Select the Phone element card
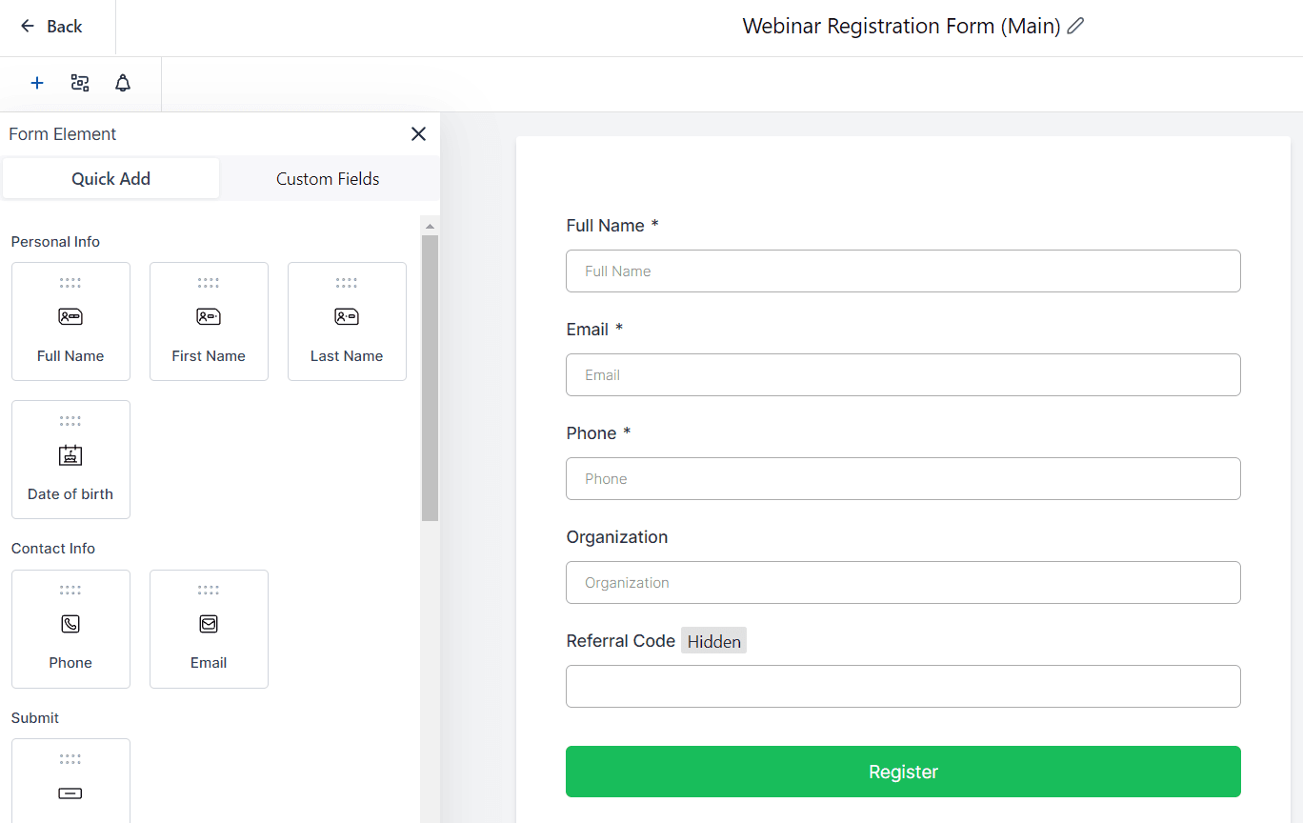The height and width of the screenshot is (823, 1303). pos(70,629)
